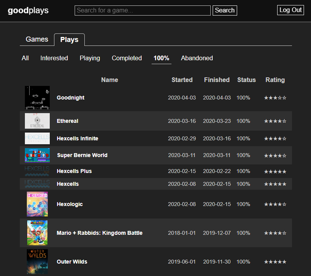Click Hexcells Infinite started date 2020-02-29
The height and width of the screenshot is (276, 311).
(182, 138)
